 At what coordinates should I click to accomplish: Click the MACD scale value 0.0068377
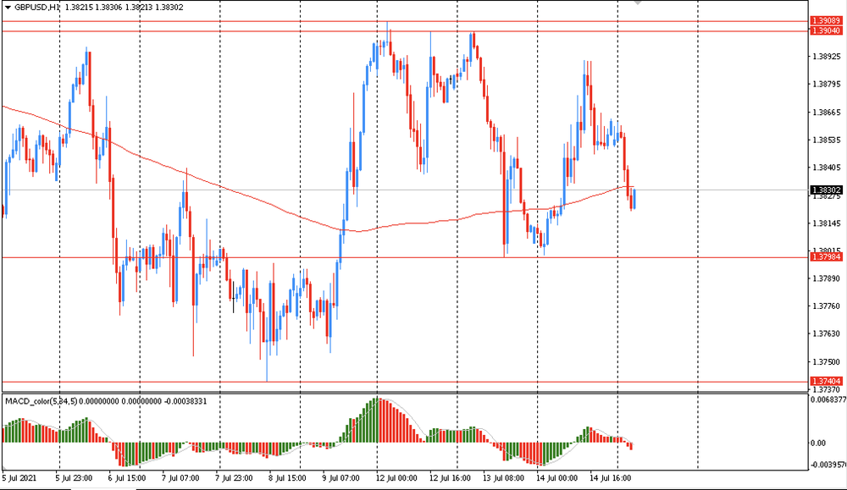point(828,399)
